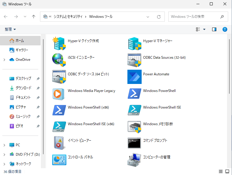Select the Windows PowerShell (x86) icon

(x=59, y=110)
